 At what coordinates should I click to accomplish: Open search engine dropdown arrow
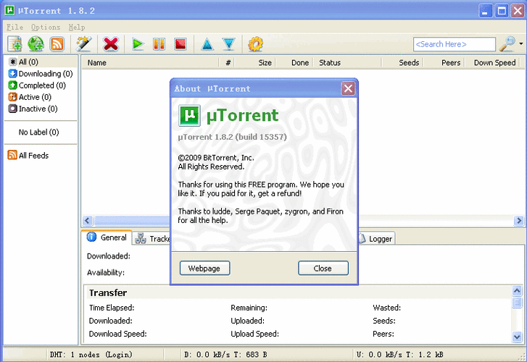[521, 43]
